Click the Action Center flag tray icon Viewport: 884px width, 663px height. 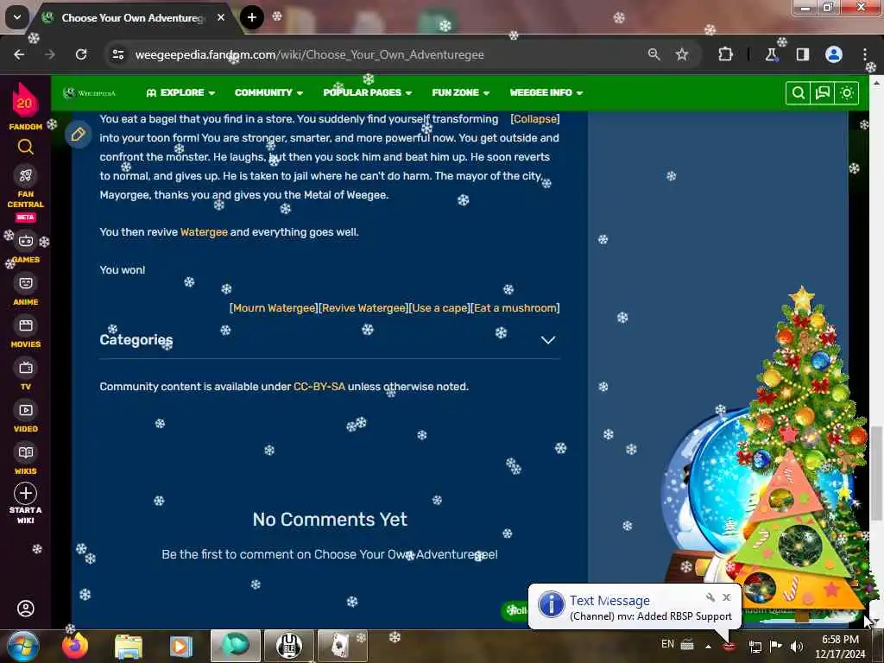click(x=776, y=646)
